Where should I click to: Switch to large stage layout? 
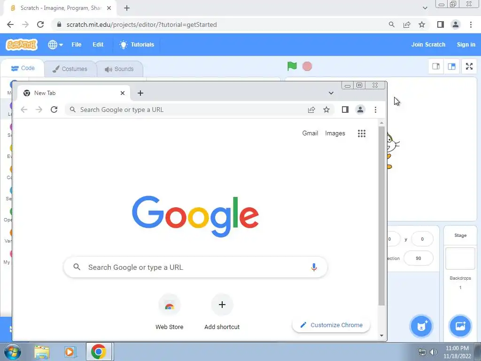pos(451,66)
